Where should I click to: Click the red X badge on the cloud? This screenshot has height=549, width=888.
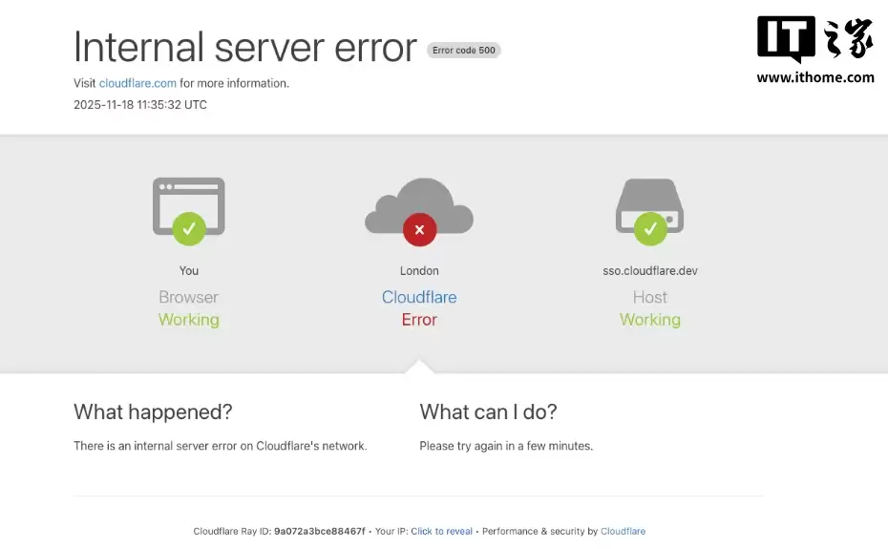[x=419, y=229]
